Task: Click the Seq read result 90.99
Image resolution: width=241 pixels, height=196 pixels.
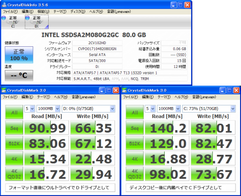Action: pyautogui.click(x=47, y=128)
